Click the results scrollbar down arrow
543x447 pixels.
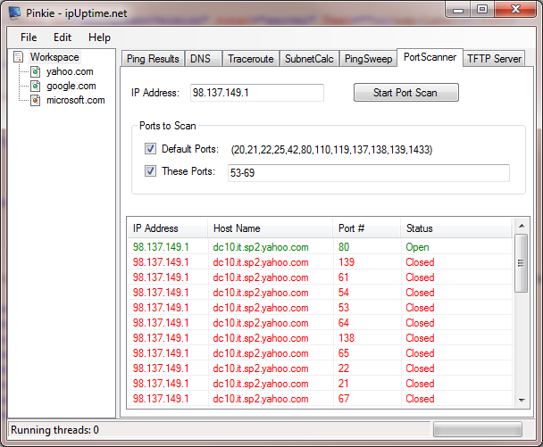coord(522,401)
